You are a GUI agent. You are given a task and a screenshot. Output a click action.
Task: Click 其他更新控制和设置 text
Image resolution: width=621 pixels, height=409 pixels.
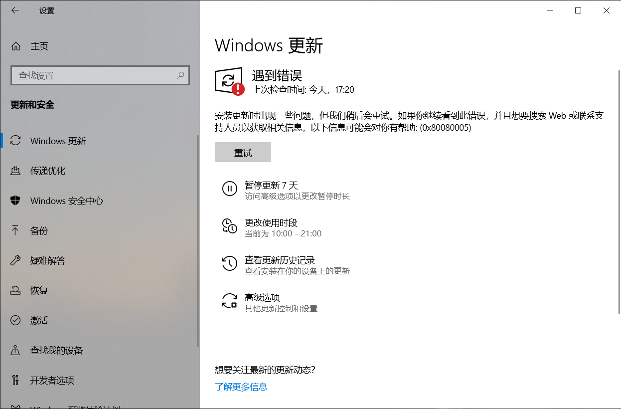coord(281,308)
